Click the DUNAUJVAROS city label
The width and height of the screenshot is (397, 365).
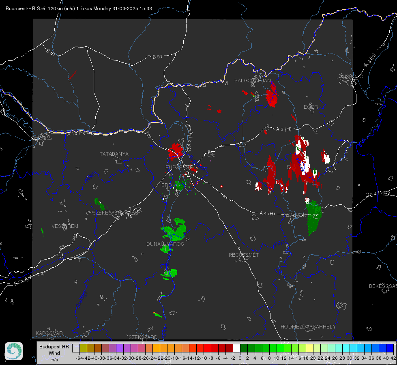point(165,244)
